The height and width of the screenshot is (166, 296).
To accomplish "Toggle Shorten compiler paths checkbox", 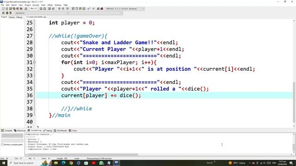I will point(2,144).
